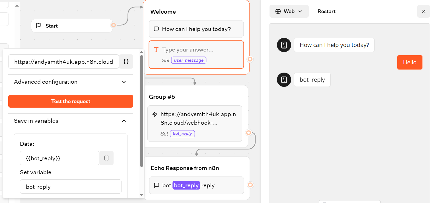Open the Web preview type dropdown
This screenshot has width=434, height=203.
[x=289, y=11]
